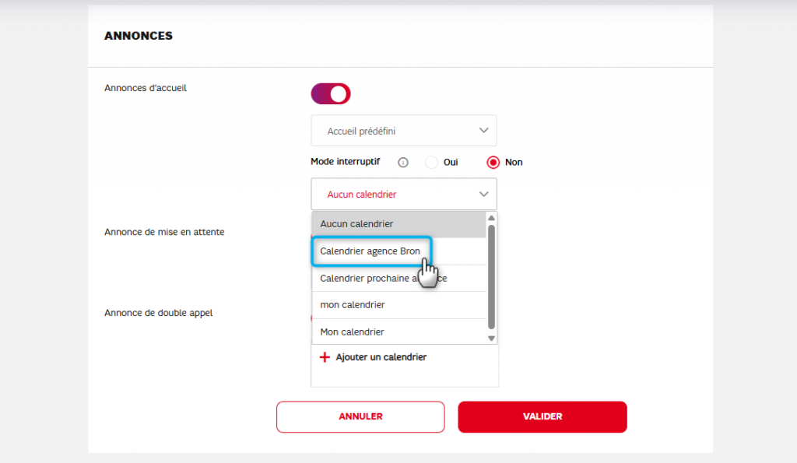797x463 pixels.
Task: Toggle off the Annonces d'accueil switch
Action: (x=331, y=94)
